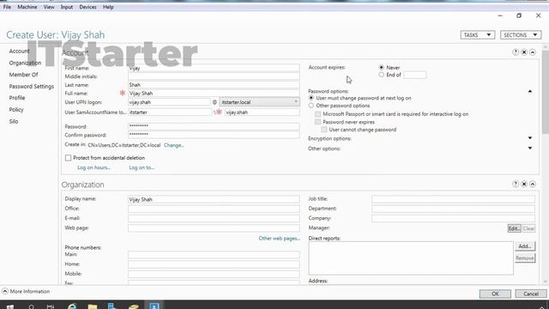Jump to Member Of in the left navigation
Screen dimensions: 549x309
(23, 75)
